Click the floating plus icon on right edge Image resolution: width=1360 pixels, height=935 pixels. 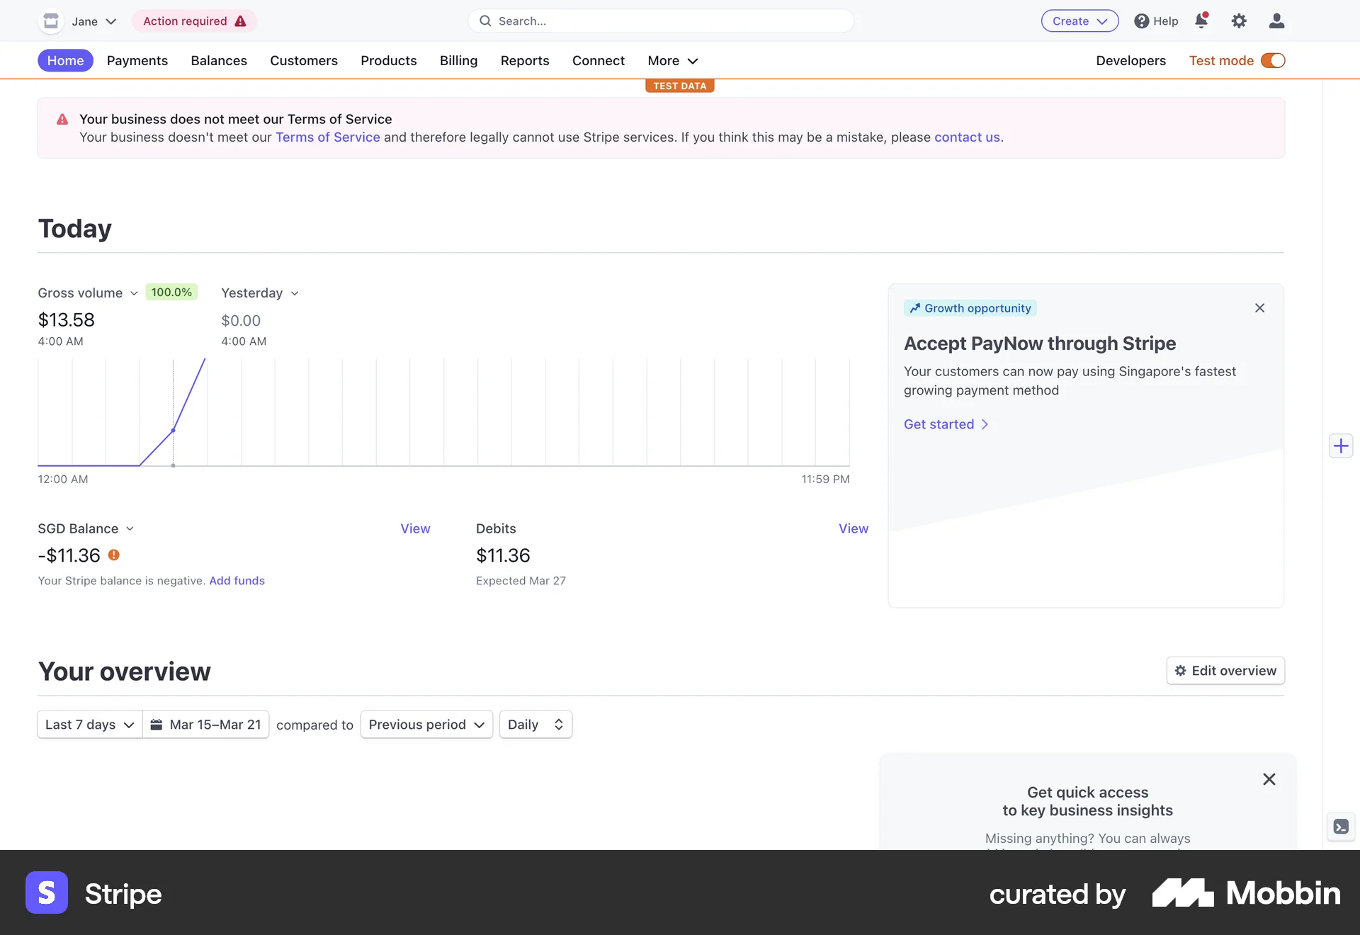1341,446
